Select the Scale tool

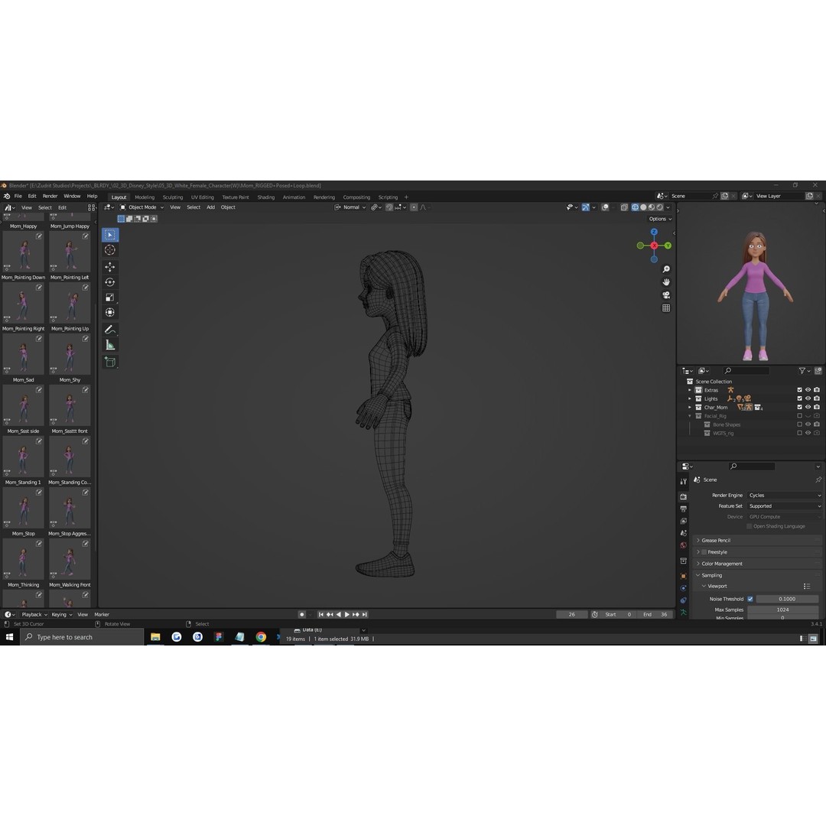point(110,298)
